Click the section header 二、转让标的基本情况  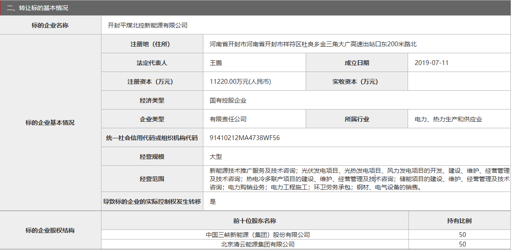[x=38, y=8]
